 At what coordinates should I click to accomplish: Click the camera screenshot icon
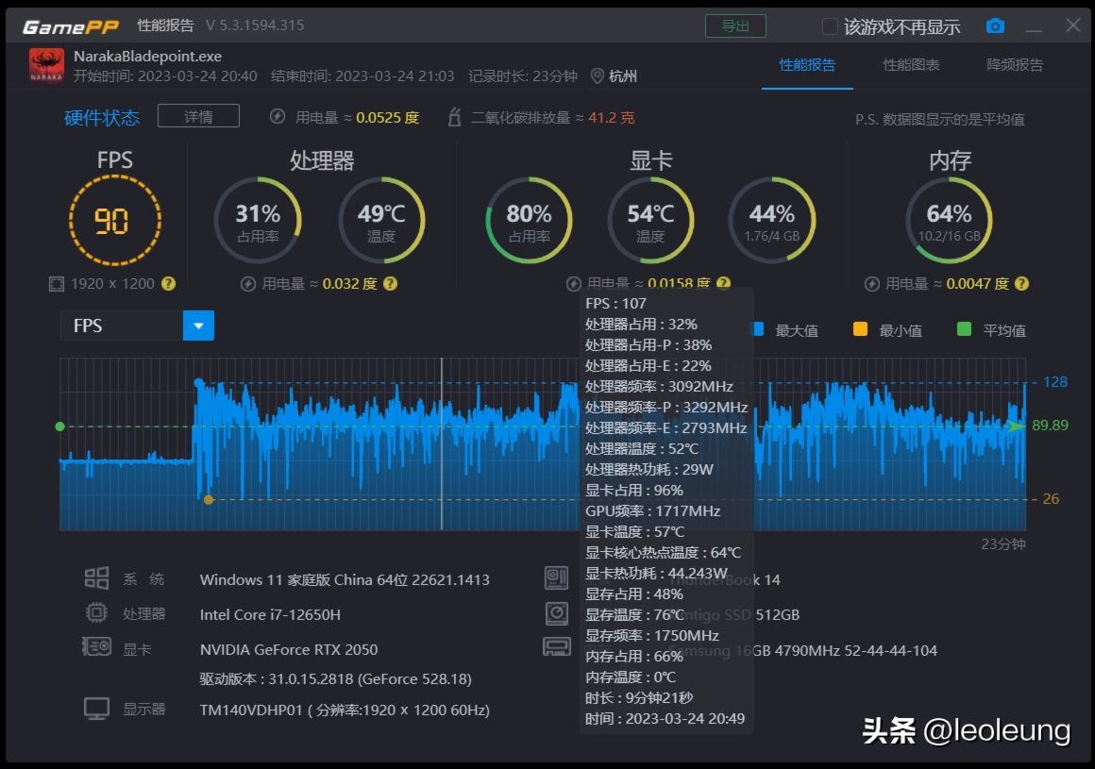[x=995, y=26]
